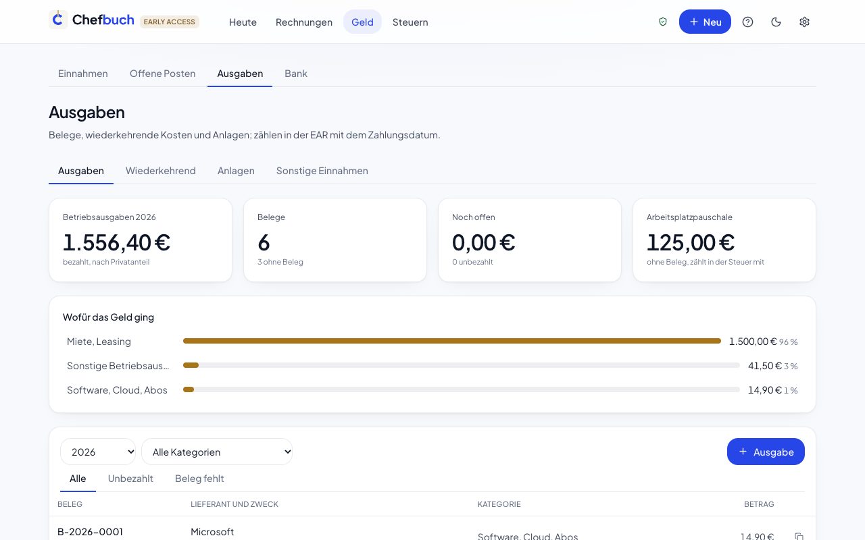Open the help question mark icon
Screen dimensions: 865x540
point(747,22)
